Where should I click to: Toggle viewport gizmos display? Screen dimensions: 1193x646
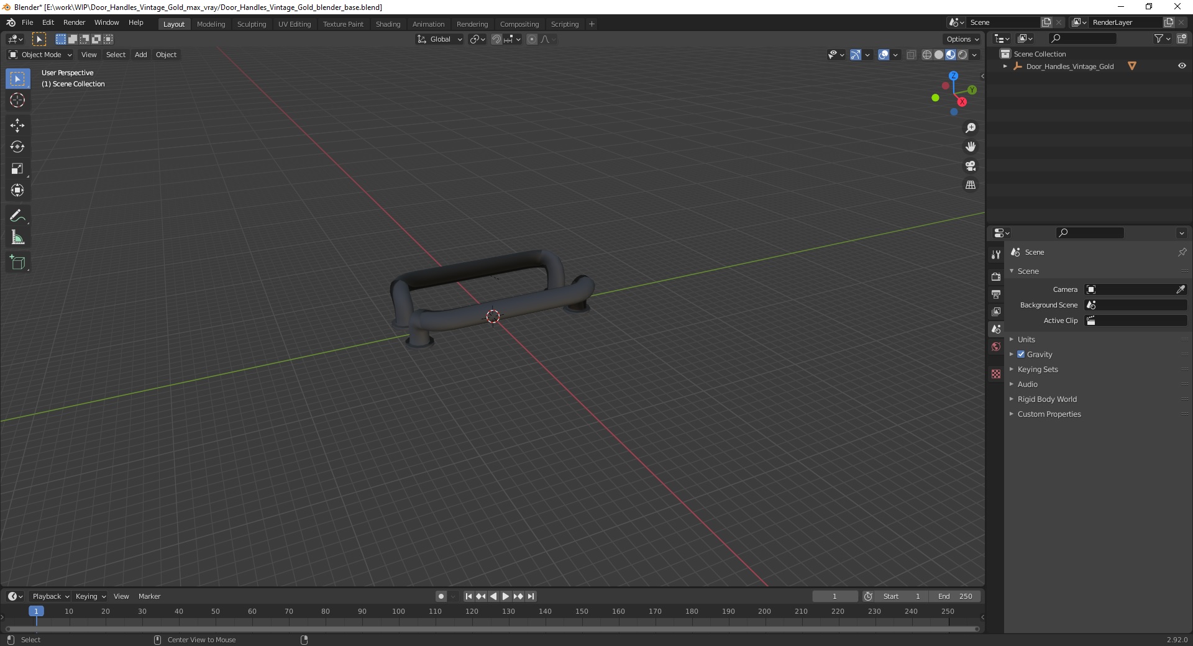coord(856,55)
